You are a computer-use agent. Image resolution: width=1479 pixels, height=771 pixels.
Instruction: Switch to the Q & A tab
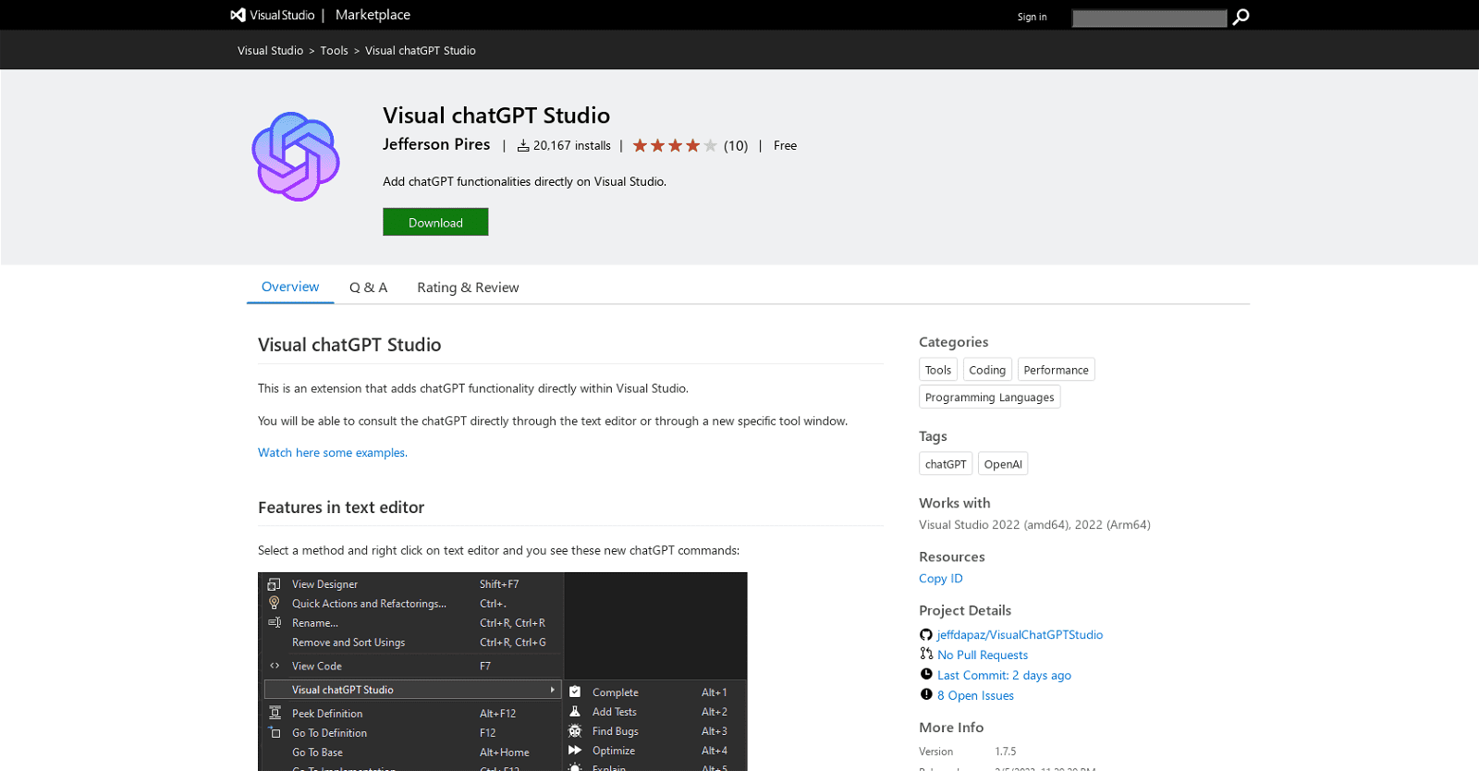click(x=368, y=288)
